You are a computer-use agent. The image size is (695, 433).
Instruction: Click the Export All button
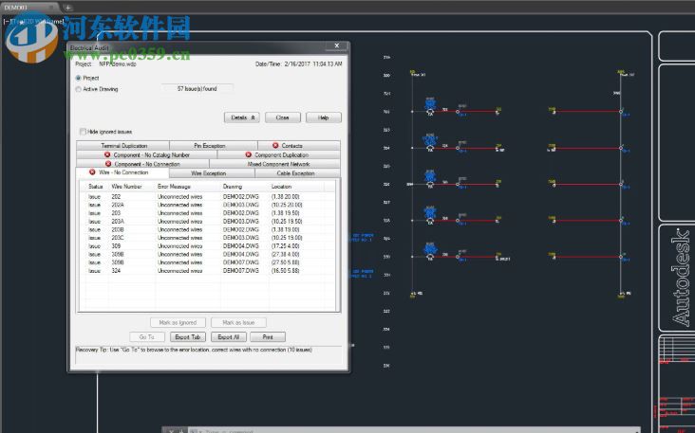(229, 337)
